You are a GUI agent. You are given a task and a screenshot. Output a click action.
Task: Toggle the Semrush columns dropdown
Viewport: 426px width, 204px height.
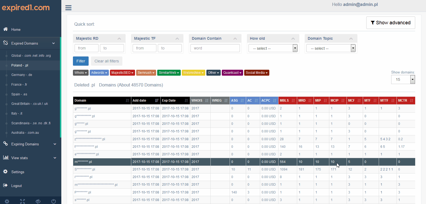coord(146,73)
